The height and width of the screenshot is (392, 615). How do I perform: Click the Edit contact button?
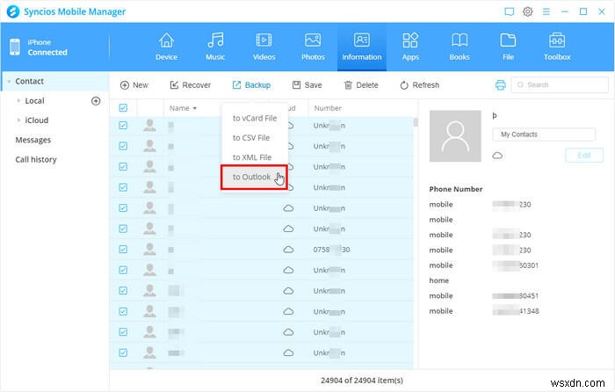point(584,156)
